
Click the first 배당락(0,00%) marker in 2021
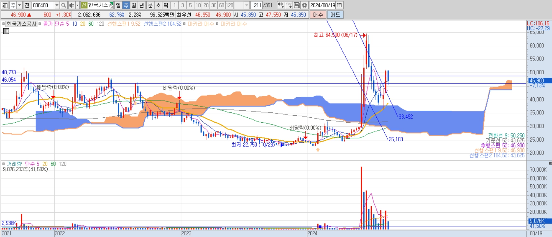[53, 87]
